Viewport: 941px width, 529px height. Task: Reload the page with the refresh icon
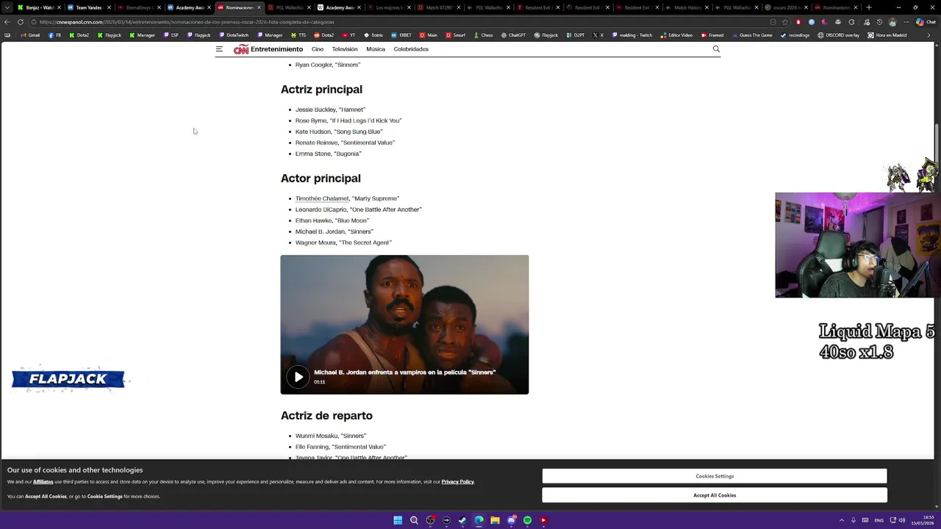tap(21, 22)
